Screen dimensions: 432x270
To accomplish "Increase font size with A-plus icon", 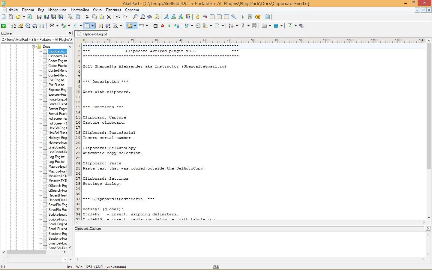I will 174,17.
